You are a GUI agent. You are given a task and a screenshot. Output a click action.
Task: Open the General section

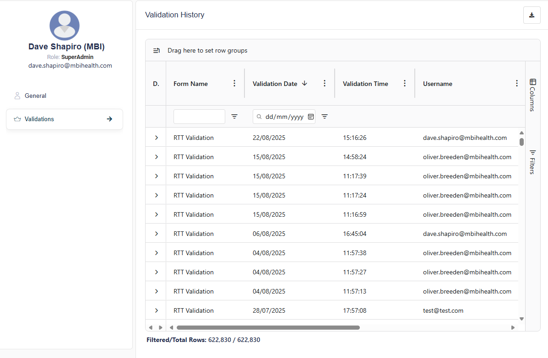(36, 96)
